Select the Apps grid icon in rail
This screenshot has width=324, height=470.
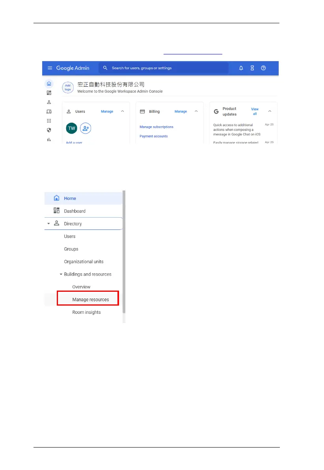click(49, 121)
